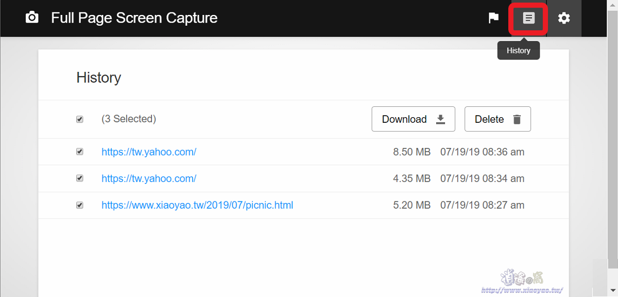Uncheck the picnic.html capture checkbox
Viewport: 618px width, 297px height.
tap(80, 205)
